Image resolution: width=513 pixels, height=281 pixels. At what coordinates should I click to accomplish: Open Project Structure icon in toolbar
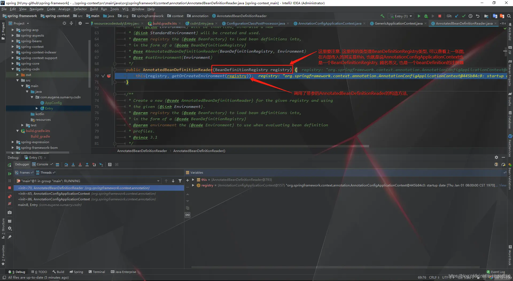pos(486,16)
